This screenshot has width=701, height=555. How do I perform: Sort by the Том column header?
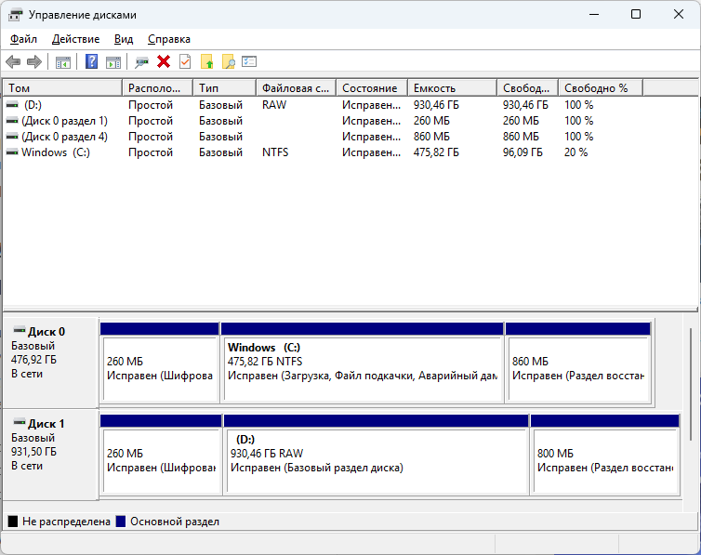pyautogui.click(x=62, y=88)
